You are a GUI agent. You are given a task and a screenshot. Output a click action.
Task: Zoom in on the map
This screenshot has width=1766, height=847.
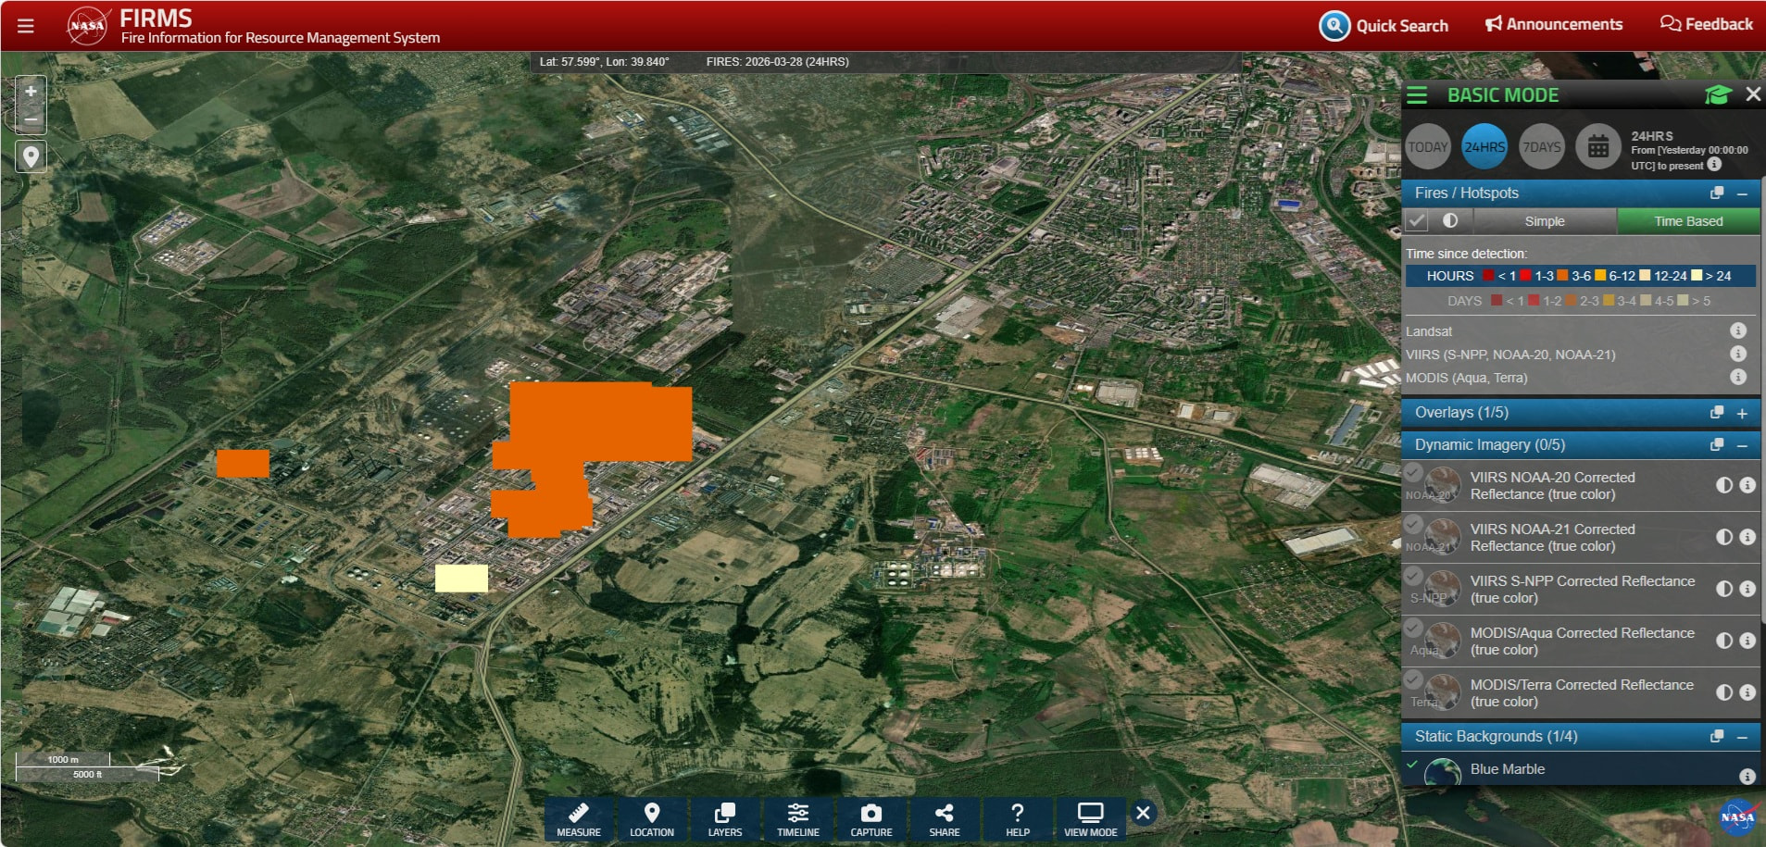pyautogui.click(x=31, y=92)
